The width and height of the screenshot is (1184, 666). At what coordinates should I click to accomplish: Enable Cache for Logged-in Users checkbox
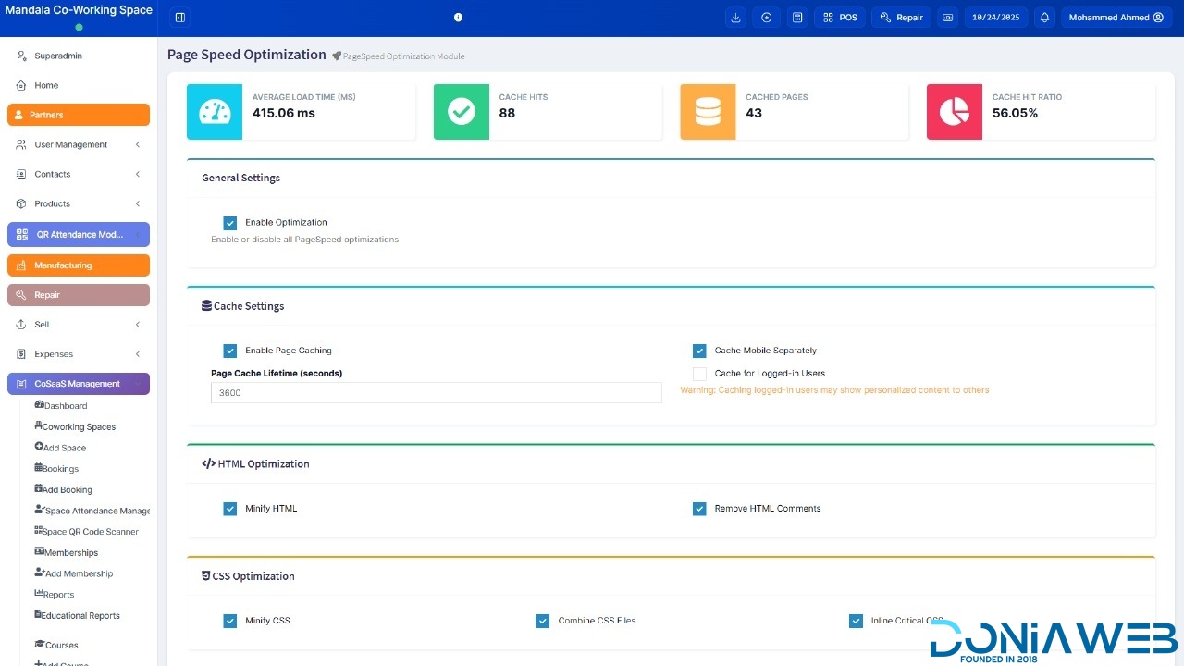(699, 374)
